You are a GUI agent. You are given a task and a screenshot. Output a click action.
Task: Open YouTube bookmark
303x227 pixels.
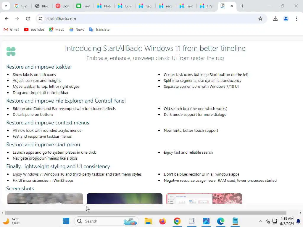[34, 30]
